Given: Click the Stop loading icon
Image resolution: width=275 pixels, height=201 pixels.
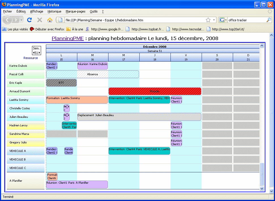Looking at the screenshot, I should (40, 20).
